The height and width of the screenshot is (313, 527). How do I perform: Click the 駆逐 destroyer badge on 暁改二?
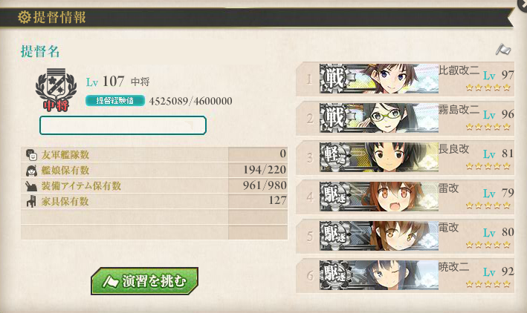click(x=335, y=274)
